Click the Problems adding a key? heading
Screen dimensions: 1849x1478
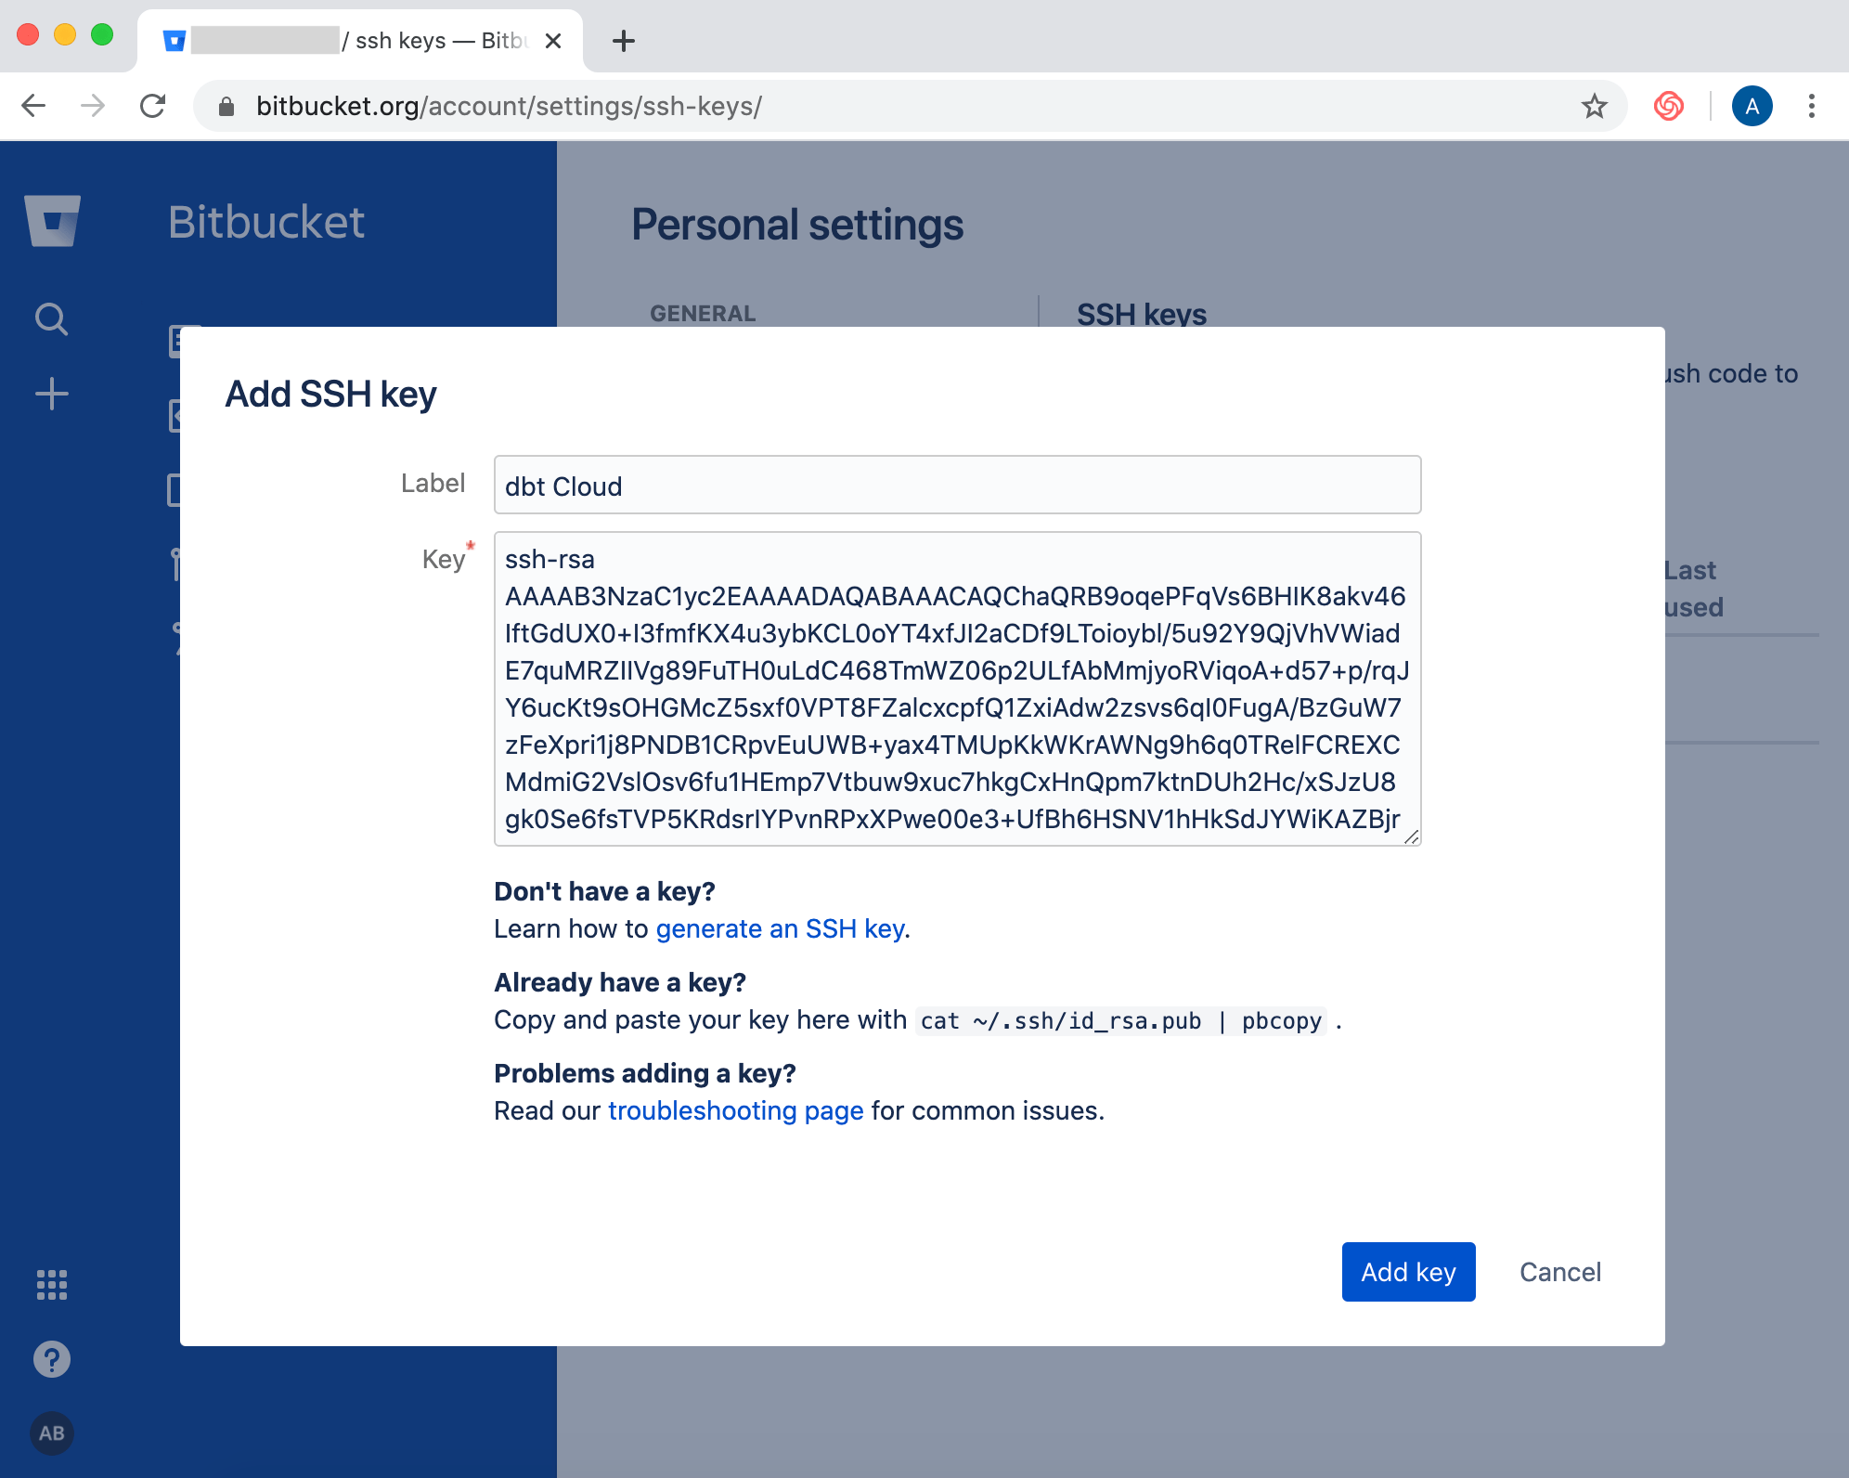(645, 1073)
